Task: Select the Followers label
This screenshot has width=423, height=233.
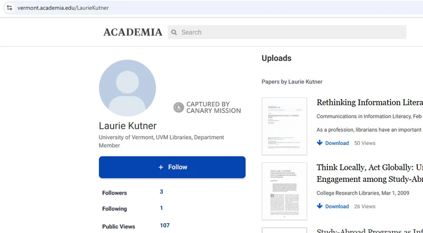Action: [114, 193]
